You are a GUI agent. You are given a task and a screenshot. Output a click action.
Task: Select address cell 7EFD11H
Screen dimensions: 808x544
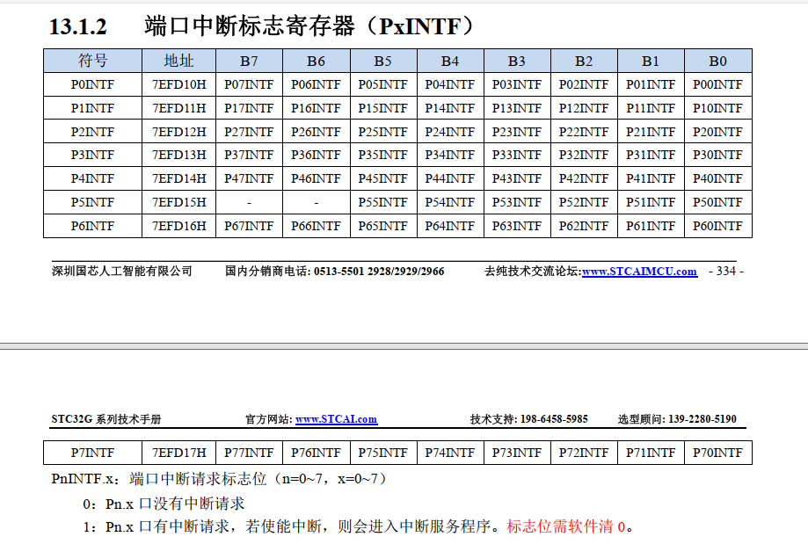coord(178,108)
